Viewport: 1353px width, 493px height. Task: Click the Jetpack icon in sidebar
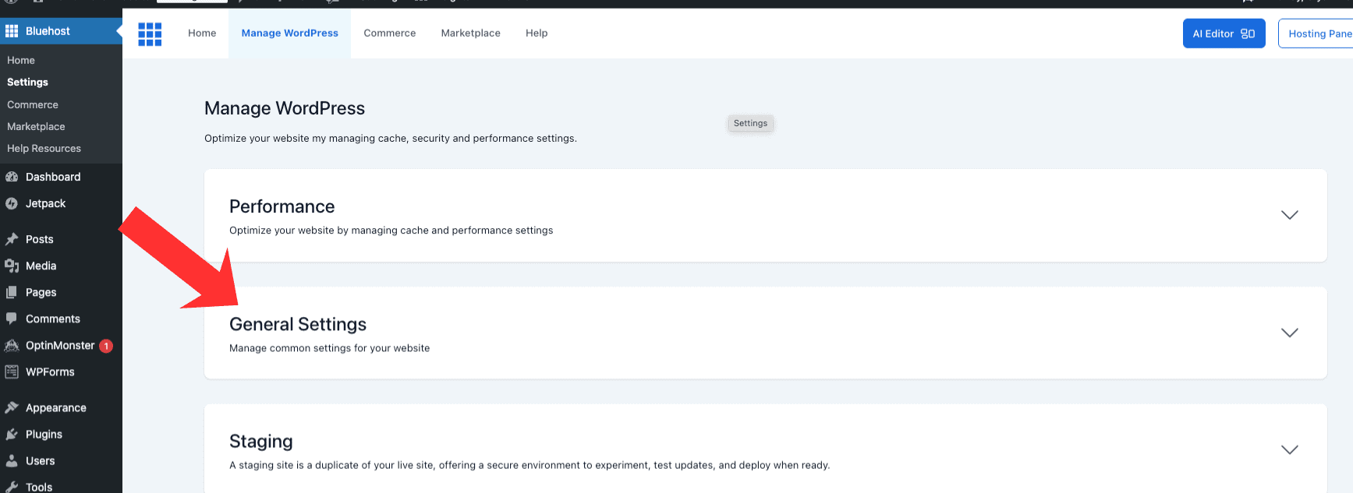coord(12,203)
